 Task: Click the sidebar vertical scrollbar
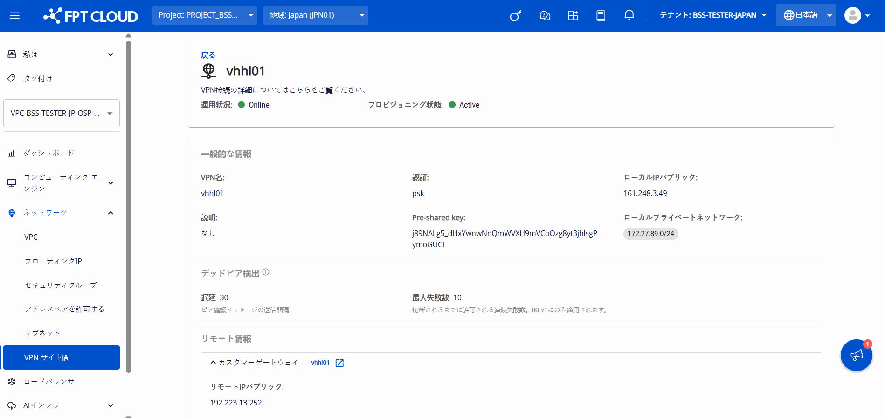click(x=128, y=207)
